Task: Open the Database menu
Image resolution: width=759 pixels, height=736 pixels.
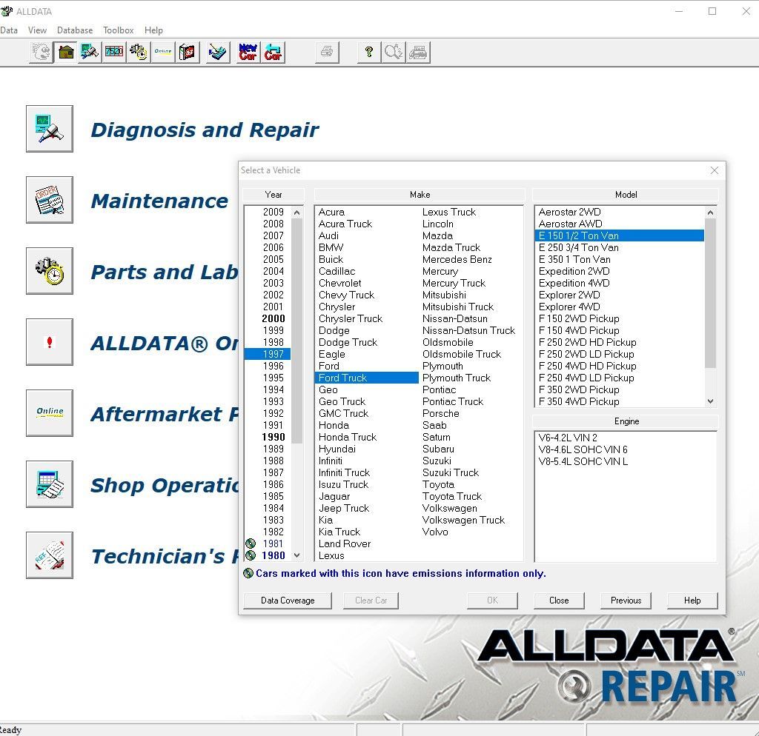Action: click(75, 30)
